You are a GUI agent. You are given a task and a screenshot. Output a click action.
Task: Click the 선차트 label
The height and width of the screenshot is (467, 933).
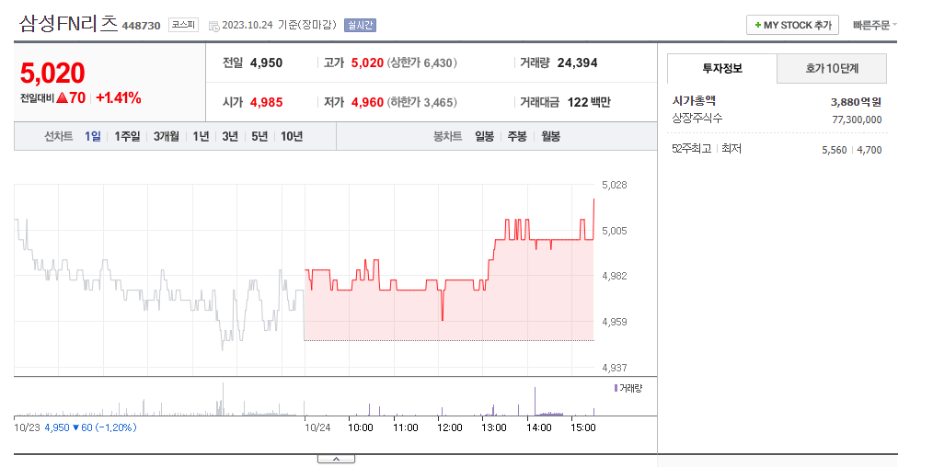(58, 136)
